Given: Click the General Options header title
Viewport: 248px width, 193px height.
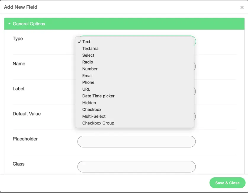Looking at the screenshot, I should [x=29, y=24].
